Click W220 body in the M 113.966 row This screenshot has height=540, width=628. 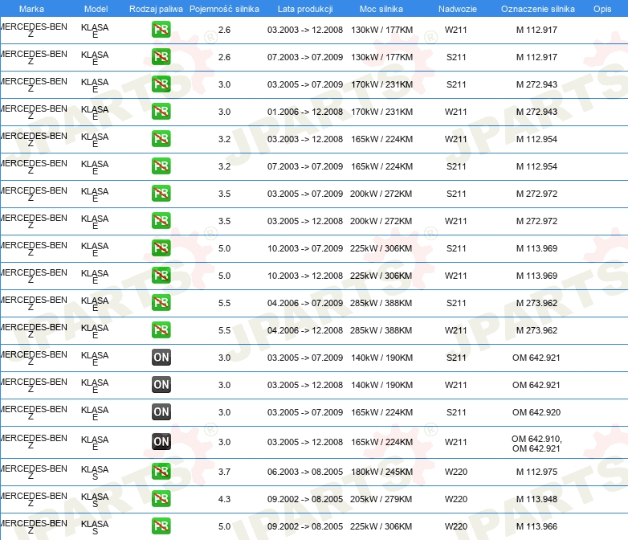point(456,526)
